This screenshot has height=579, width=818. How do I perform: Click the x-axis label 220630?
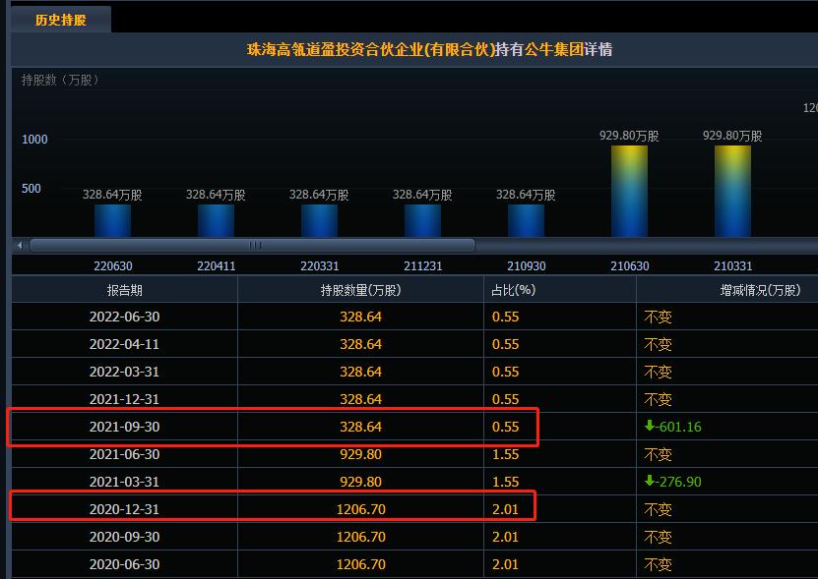(112, 265)
